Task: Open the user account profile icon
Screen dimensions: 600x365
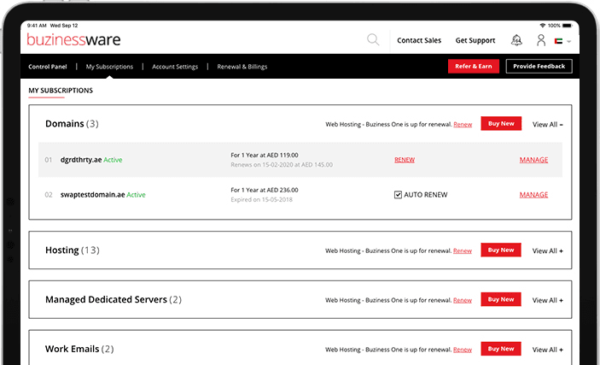Action: (x=540, y=40)
